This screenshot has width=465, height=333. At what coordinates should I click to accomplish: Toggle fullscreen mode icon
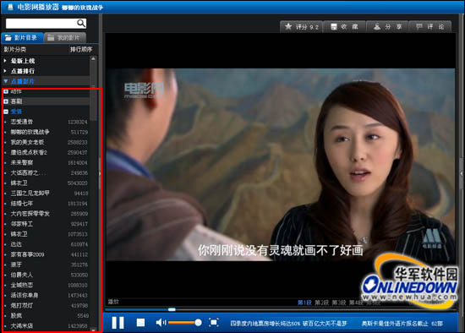214,322
